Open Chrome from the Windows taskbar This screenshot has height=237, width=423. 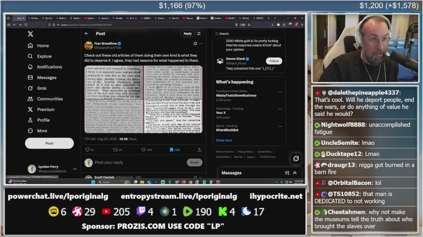pyautogui.click(x=190, y=182)
